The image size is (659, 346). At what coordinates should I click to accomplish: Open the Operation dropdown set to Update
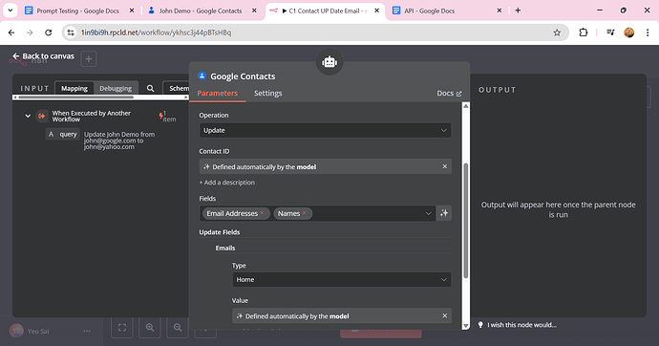(x=326, y=130)
